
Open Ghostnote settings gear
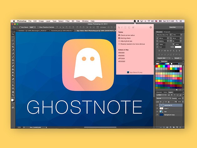click(x=151, y=28)
